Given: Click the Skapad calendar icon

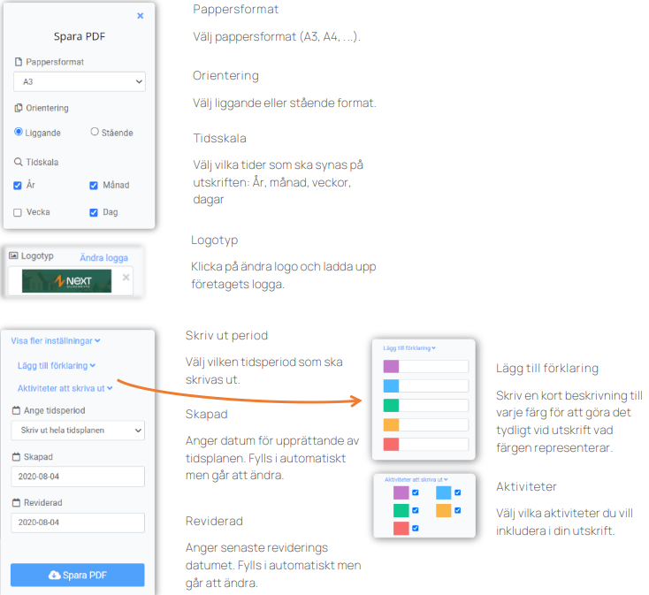Looking at the screenshot, I should [x=16, y=457].
